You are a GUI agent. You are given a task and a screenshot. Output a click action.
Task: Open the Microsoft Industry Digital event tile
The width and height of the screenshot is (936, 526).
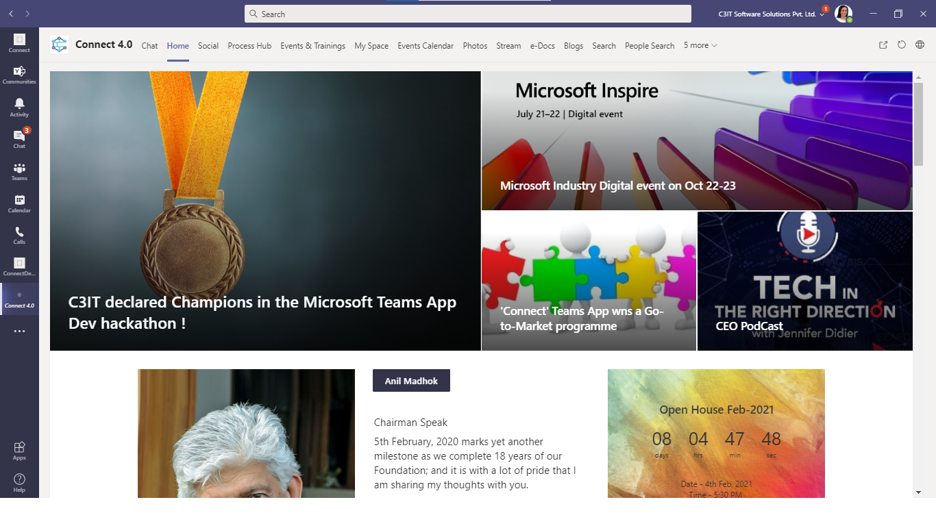coord(697,140)
